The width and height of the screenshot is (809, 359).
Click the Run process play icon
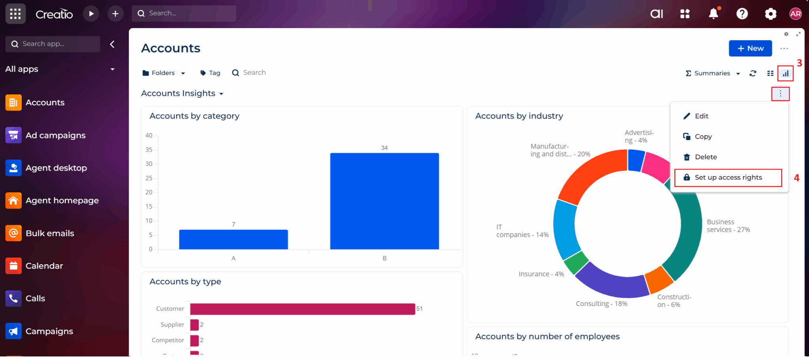[x=91, y=13]
